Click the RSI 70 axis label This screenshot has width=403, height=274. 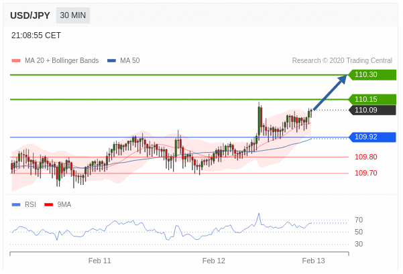(359, 220)
